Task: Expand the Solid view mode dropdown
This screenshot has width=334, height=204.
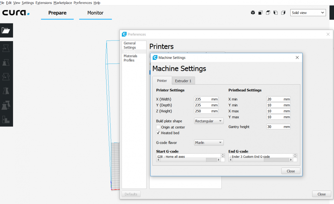Action: 308,13
